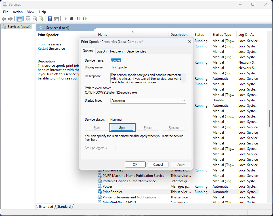This screenshot has height=216, width=273.
Task: Select Services (Local) in the console tree
Action: (19, 27)
